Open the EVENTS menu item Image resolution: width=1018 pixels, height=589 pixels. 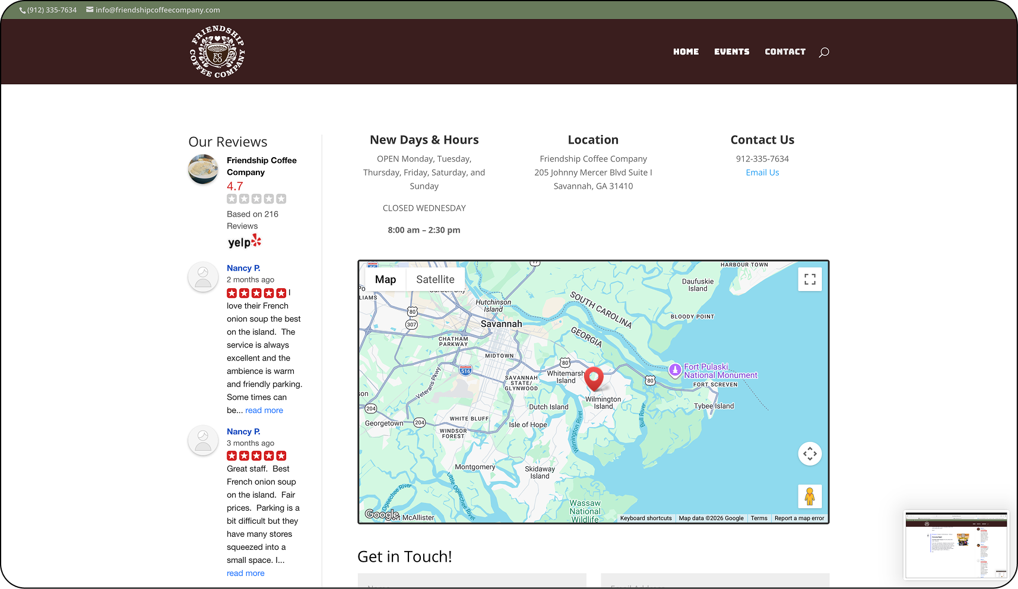pos(732,52)
